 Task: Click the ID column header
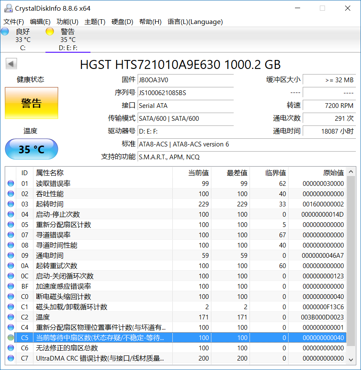[24, 173]
